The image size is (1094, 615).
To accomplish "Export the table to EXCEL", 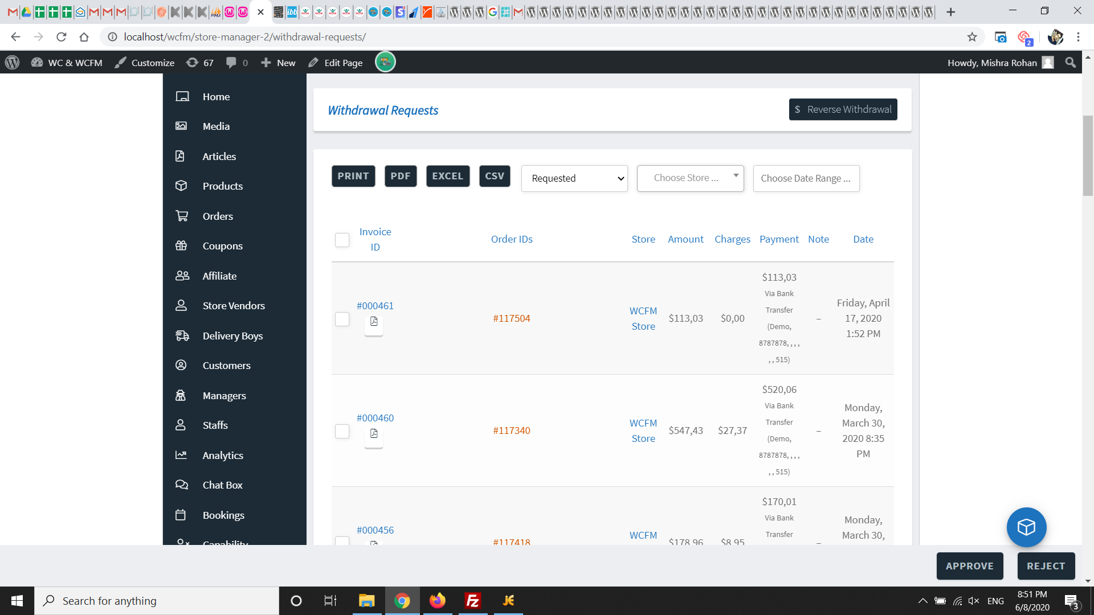I will coord(448,176).
